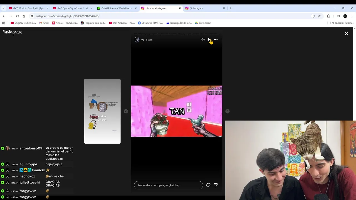Image resolution: width=356 pixels, height=200 pixels.
Task: Open the (10) Ambience bookmark
Action: pyautogui.click(x=122, y=23)
